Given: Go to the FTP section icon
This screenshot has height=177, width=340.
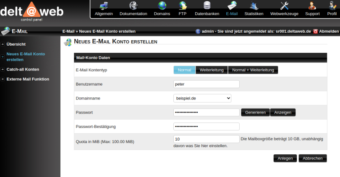Looking at the screenshot, I should [x=183, y=6].
